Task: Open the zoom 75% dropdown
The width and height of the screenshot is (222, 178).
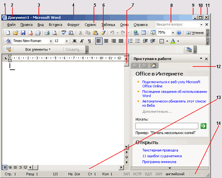Action: point(173,33)
